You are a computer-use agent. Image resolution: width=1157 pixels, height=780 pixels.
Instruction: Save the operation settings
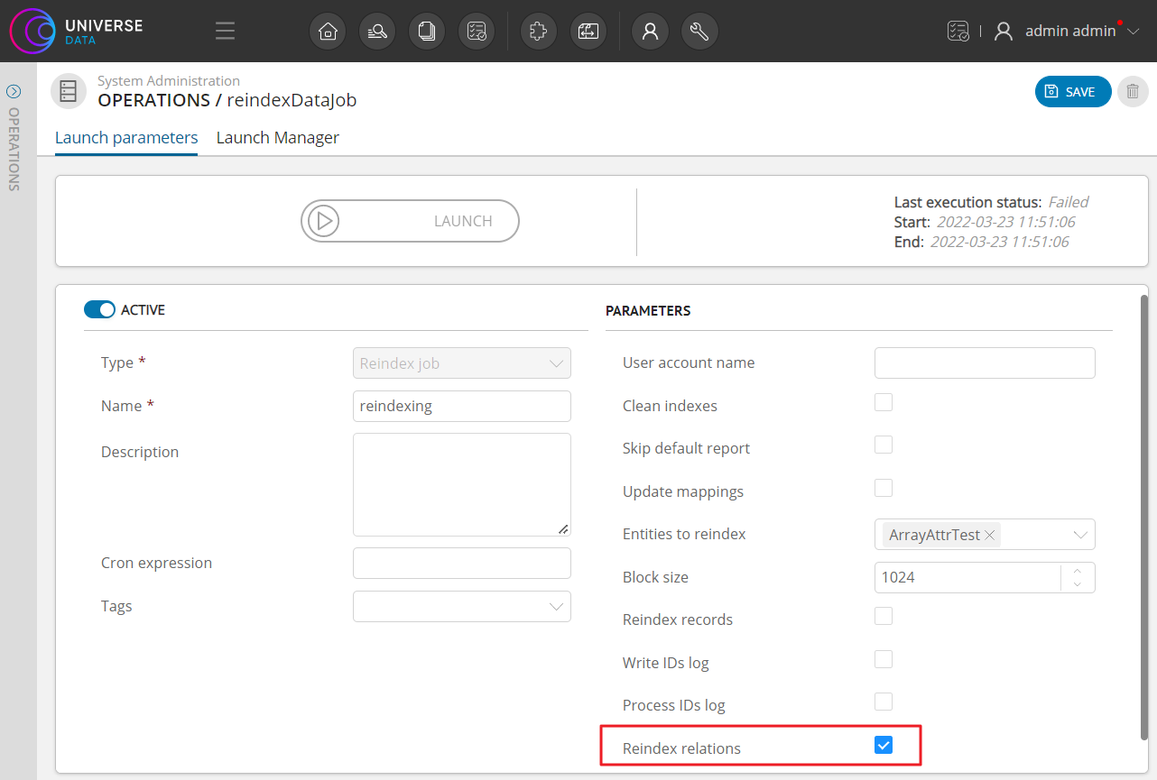tap(1073, 91)
